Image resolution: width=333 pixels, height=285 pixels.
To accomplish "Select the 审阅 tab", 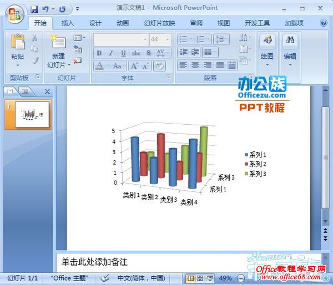I will [x=196, y=23].
